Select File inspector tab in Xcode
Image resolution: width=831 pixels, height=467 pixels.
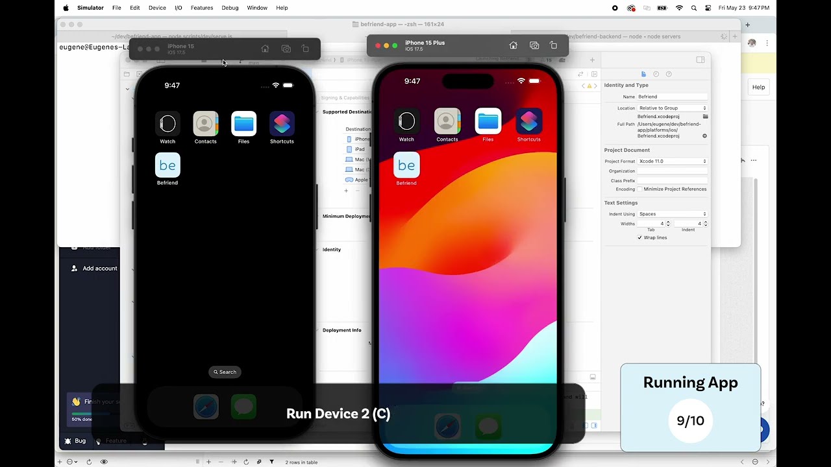643,74
